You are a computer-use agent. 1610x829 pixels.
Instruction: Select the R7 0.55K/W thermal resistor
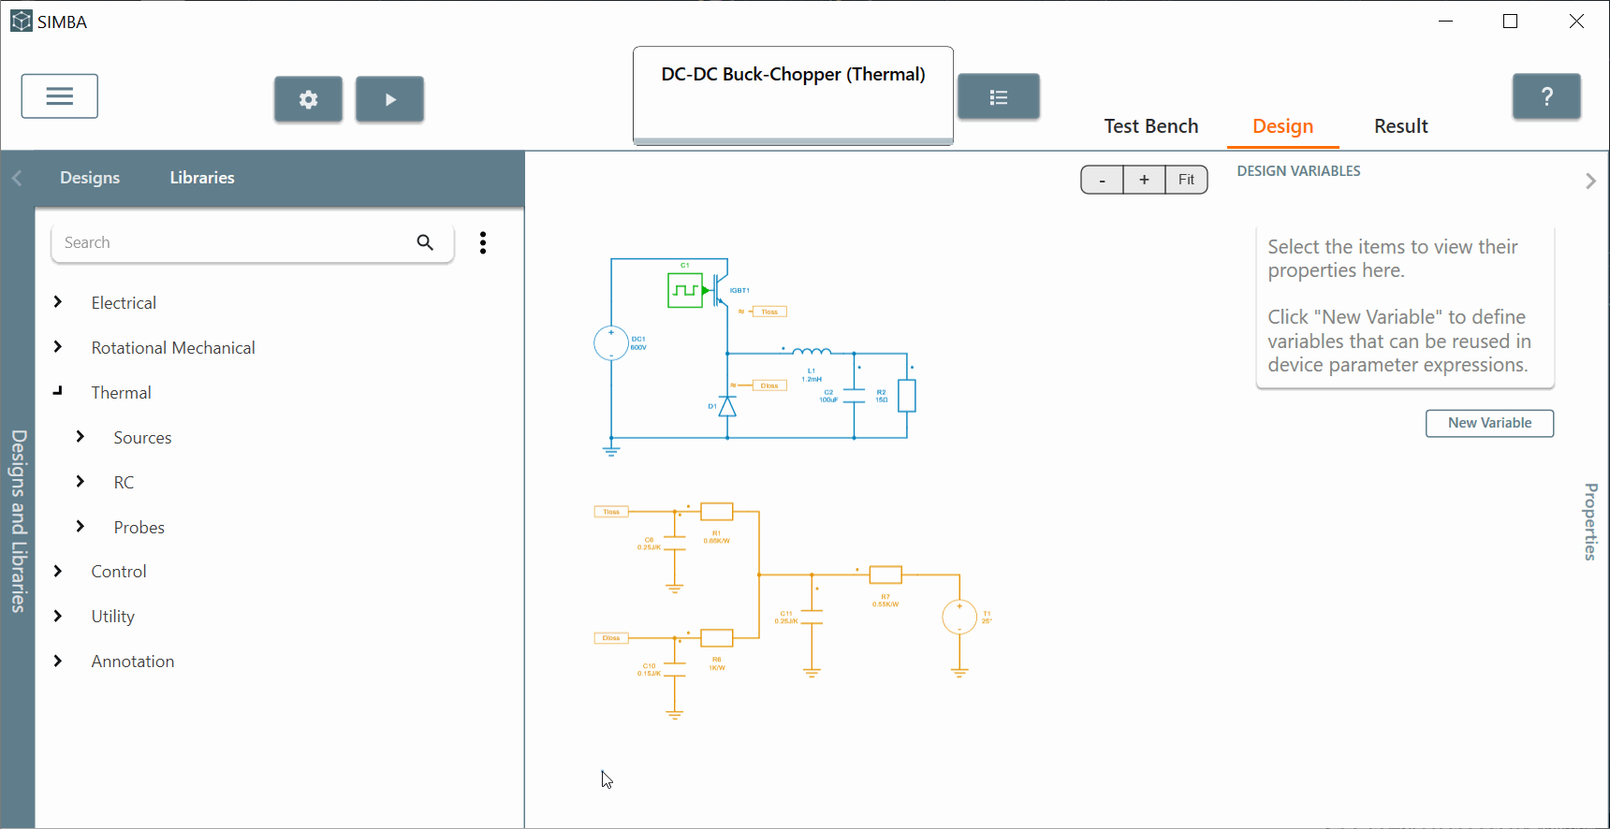coord(885,574)
